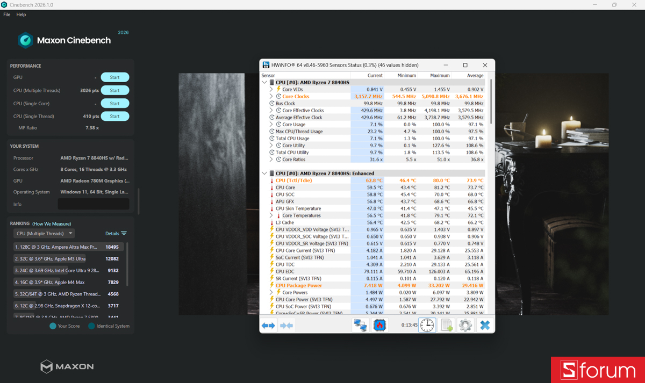The width and height of the screenshot is (645, 383).
Task: Expand the Core Clocks row
Action: (272, 96)
